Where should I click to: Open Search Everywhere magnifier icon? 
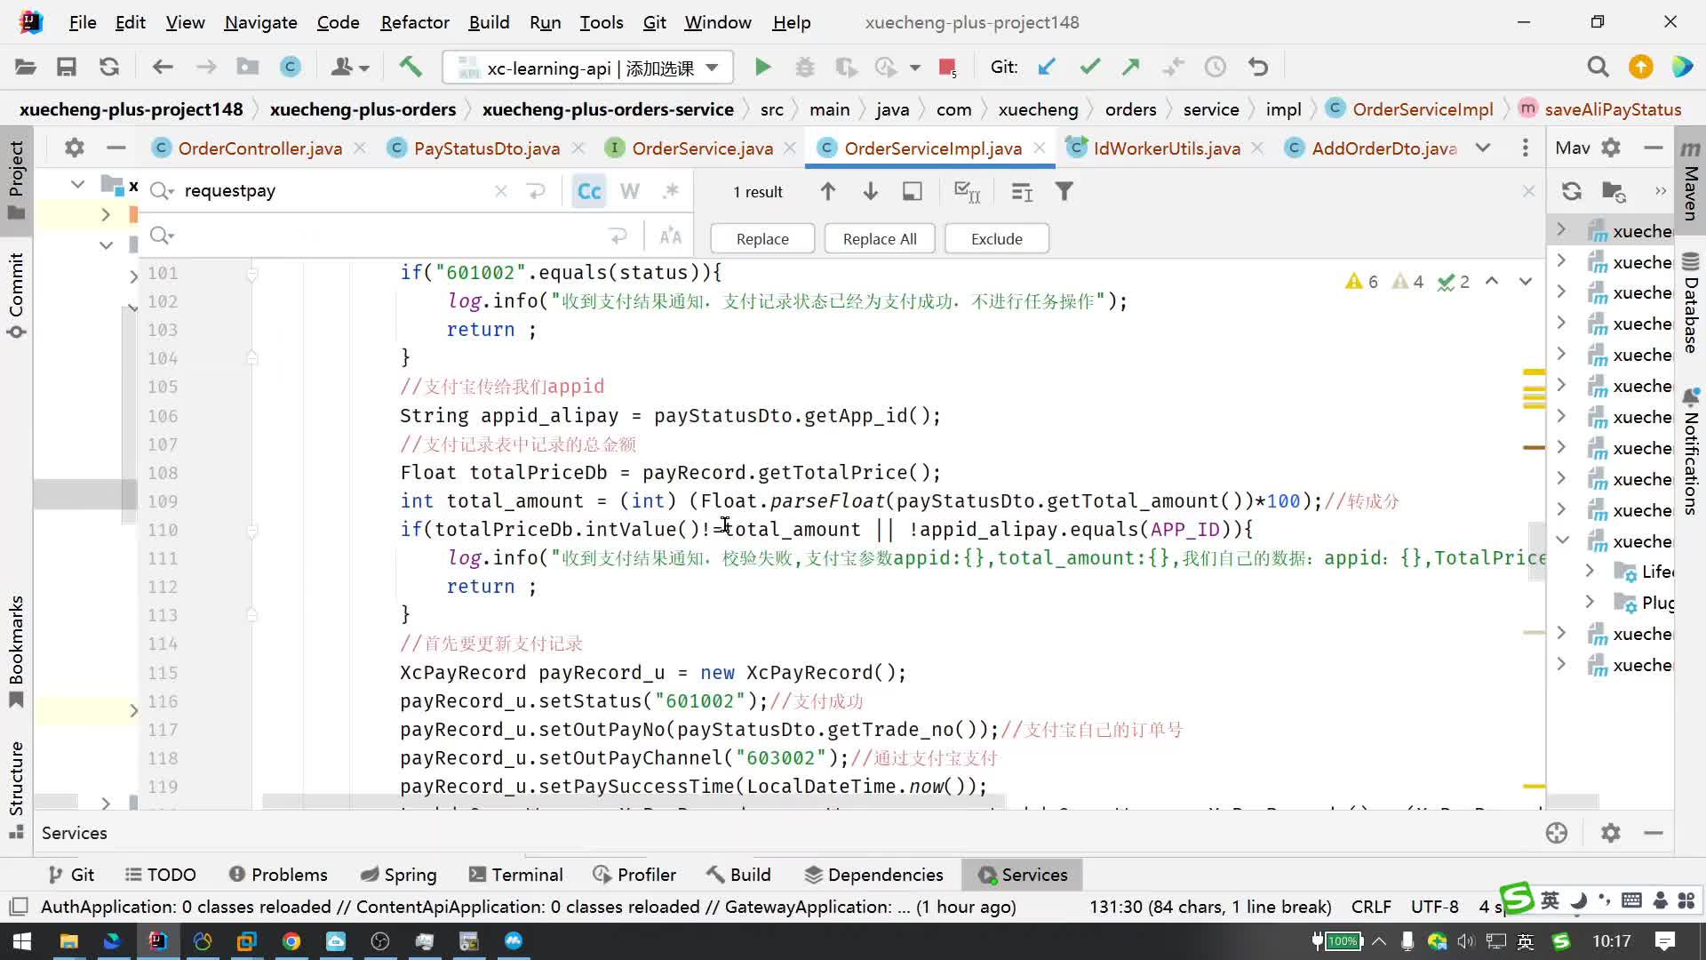click(x=1598, y=67)
